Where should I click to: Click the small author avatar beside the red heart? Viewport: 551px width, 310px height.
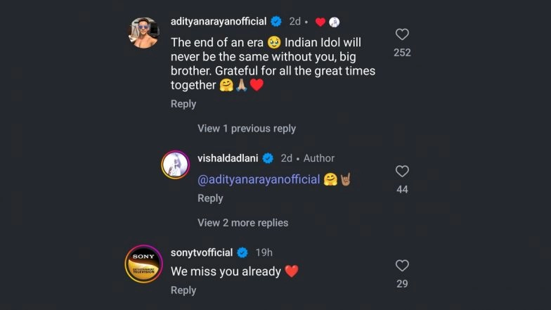coord(335,22)
